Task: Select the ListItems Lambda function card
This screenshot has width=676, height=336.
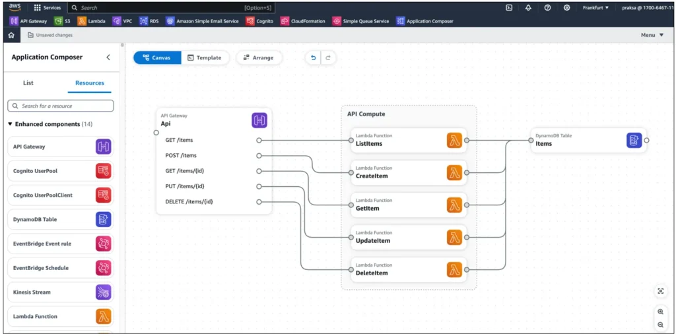Action: [409, 140]
